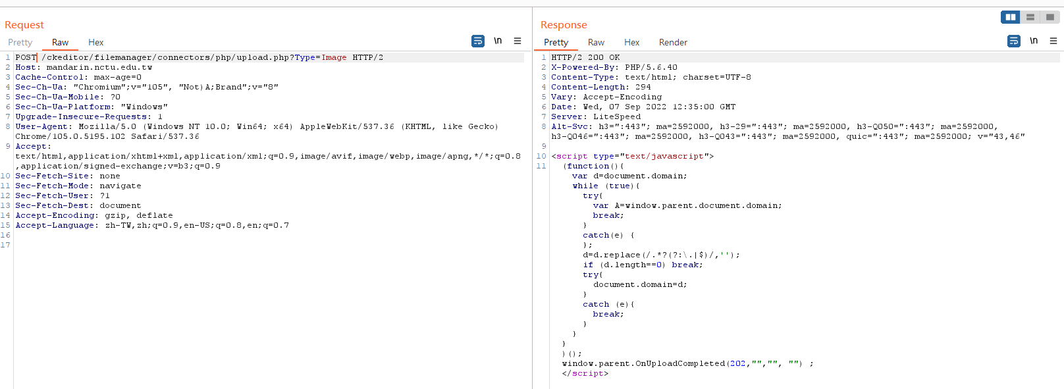Switch Request view to Hex tab
The height and width of the screenshot is (389, 1064).
tap(95, 42)
